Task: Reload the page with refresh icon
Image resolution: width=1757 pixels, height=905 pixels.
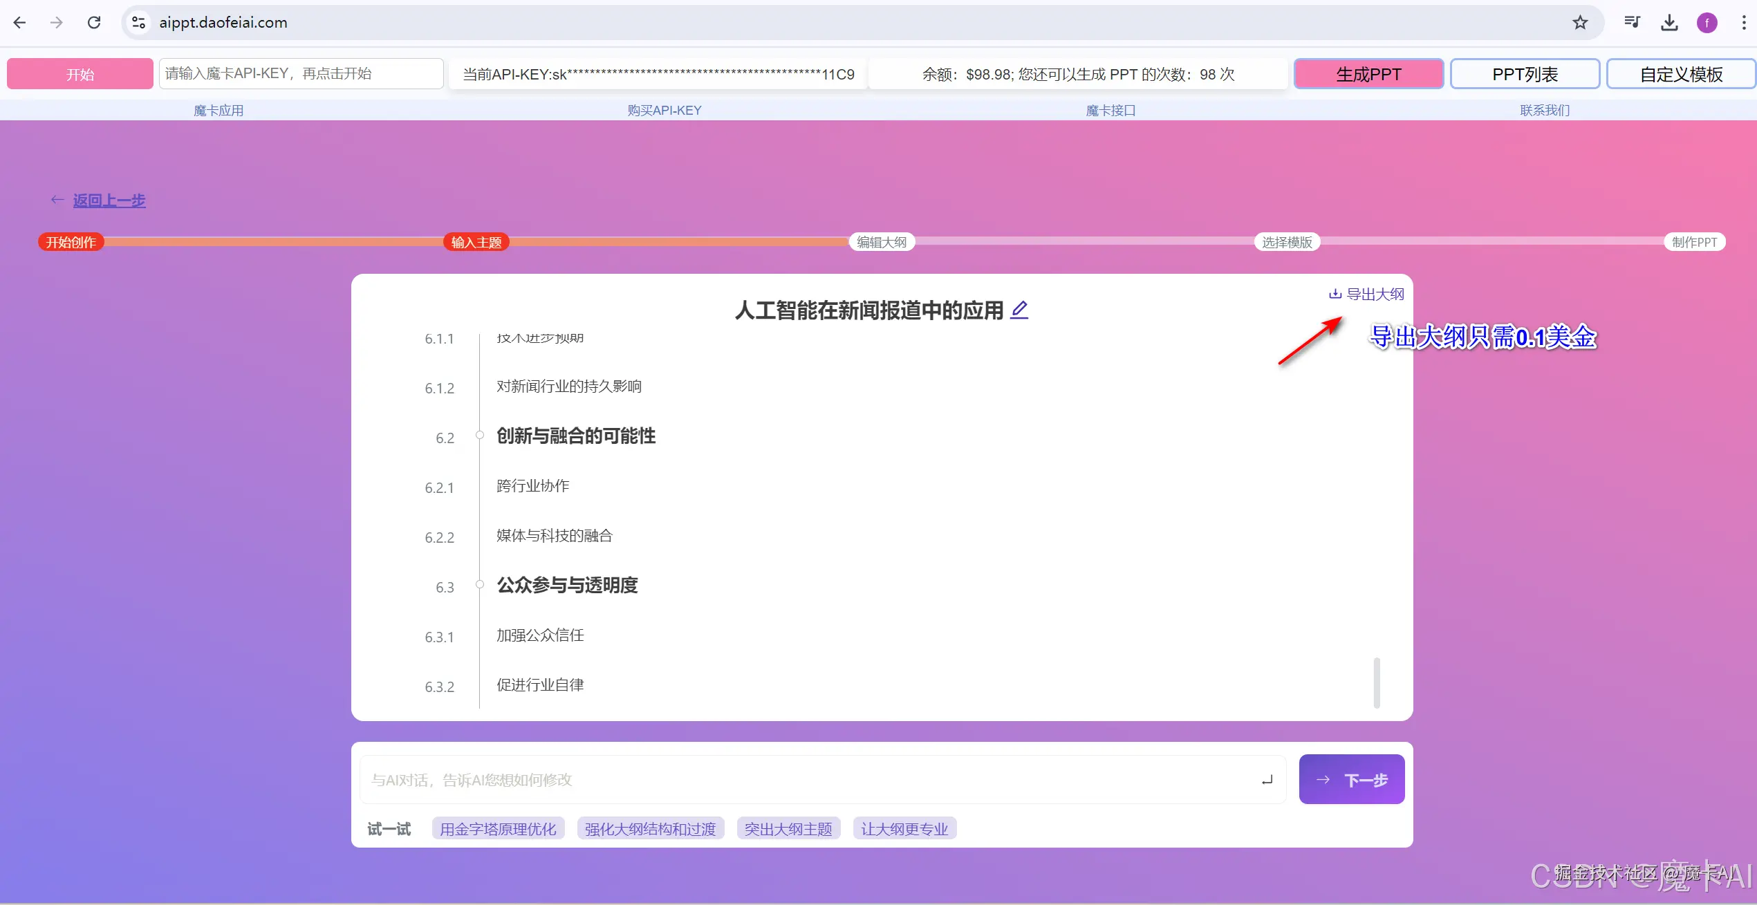Action: coord(94,23)
